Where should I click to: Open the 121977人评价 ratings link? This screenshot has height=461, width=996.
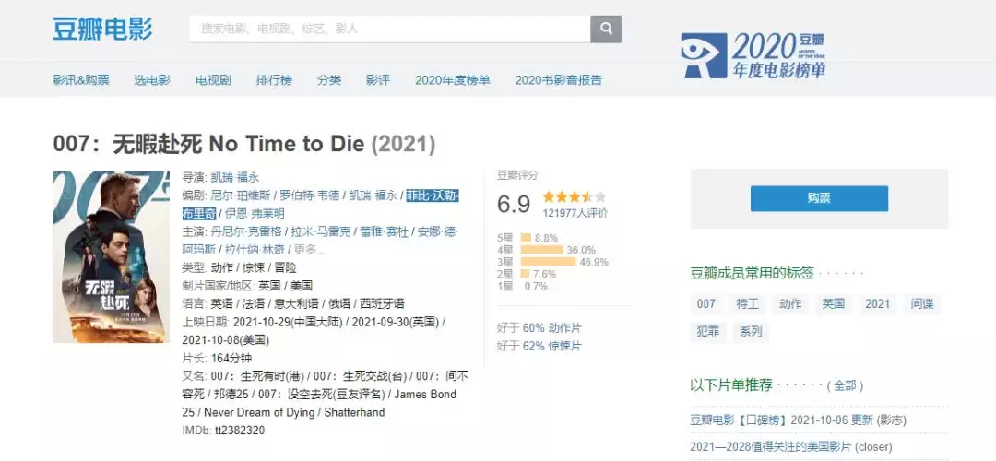tap(575, 213)
